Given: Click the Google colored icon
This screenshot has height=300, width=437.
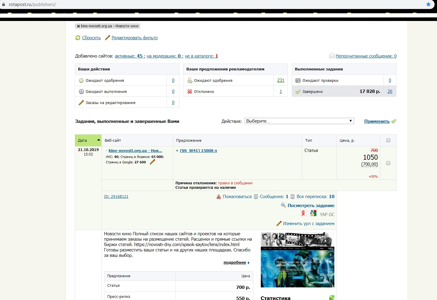Looking at the screenshot, I should [x=313, y=213].
